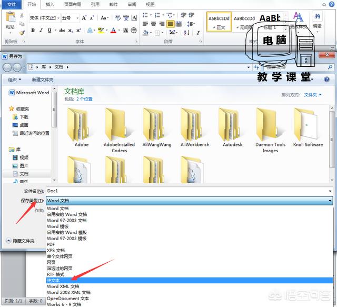Click the 新建文件夹 button
The height and width of the screenshot is (307, 337).
(x=43, y=80)
